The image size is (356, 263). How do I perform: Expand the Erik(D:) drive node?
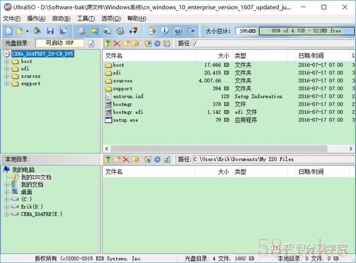pos(6,207)
